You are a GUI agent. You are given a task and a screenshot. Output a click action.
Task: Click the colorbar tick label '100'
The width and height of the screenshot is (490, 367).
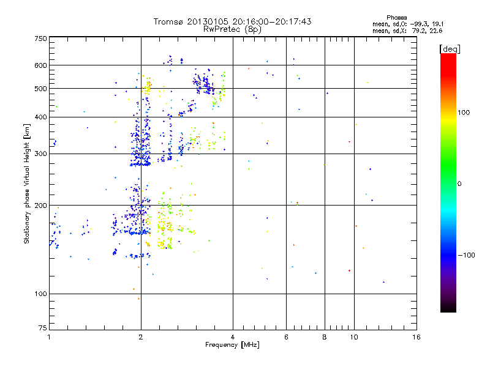pyautogui.click(x=464, y=113)
